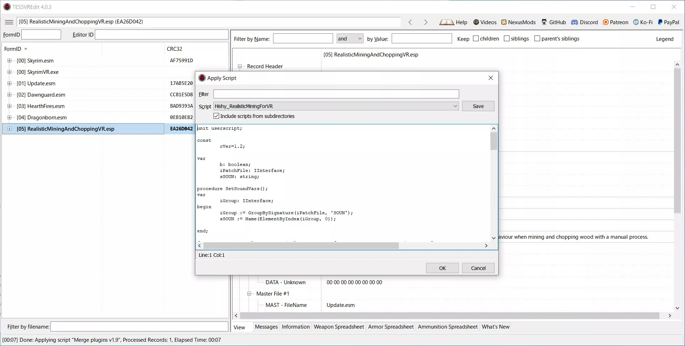Open Ko-Fi link
Viewport: 685px width, 346px height.
click(x=643, y=22)
